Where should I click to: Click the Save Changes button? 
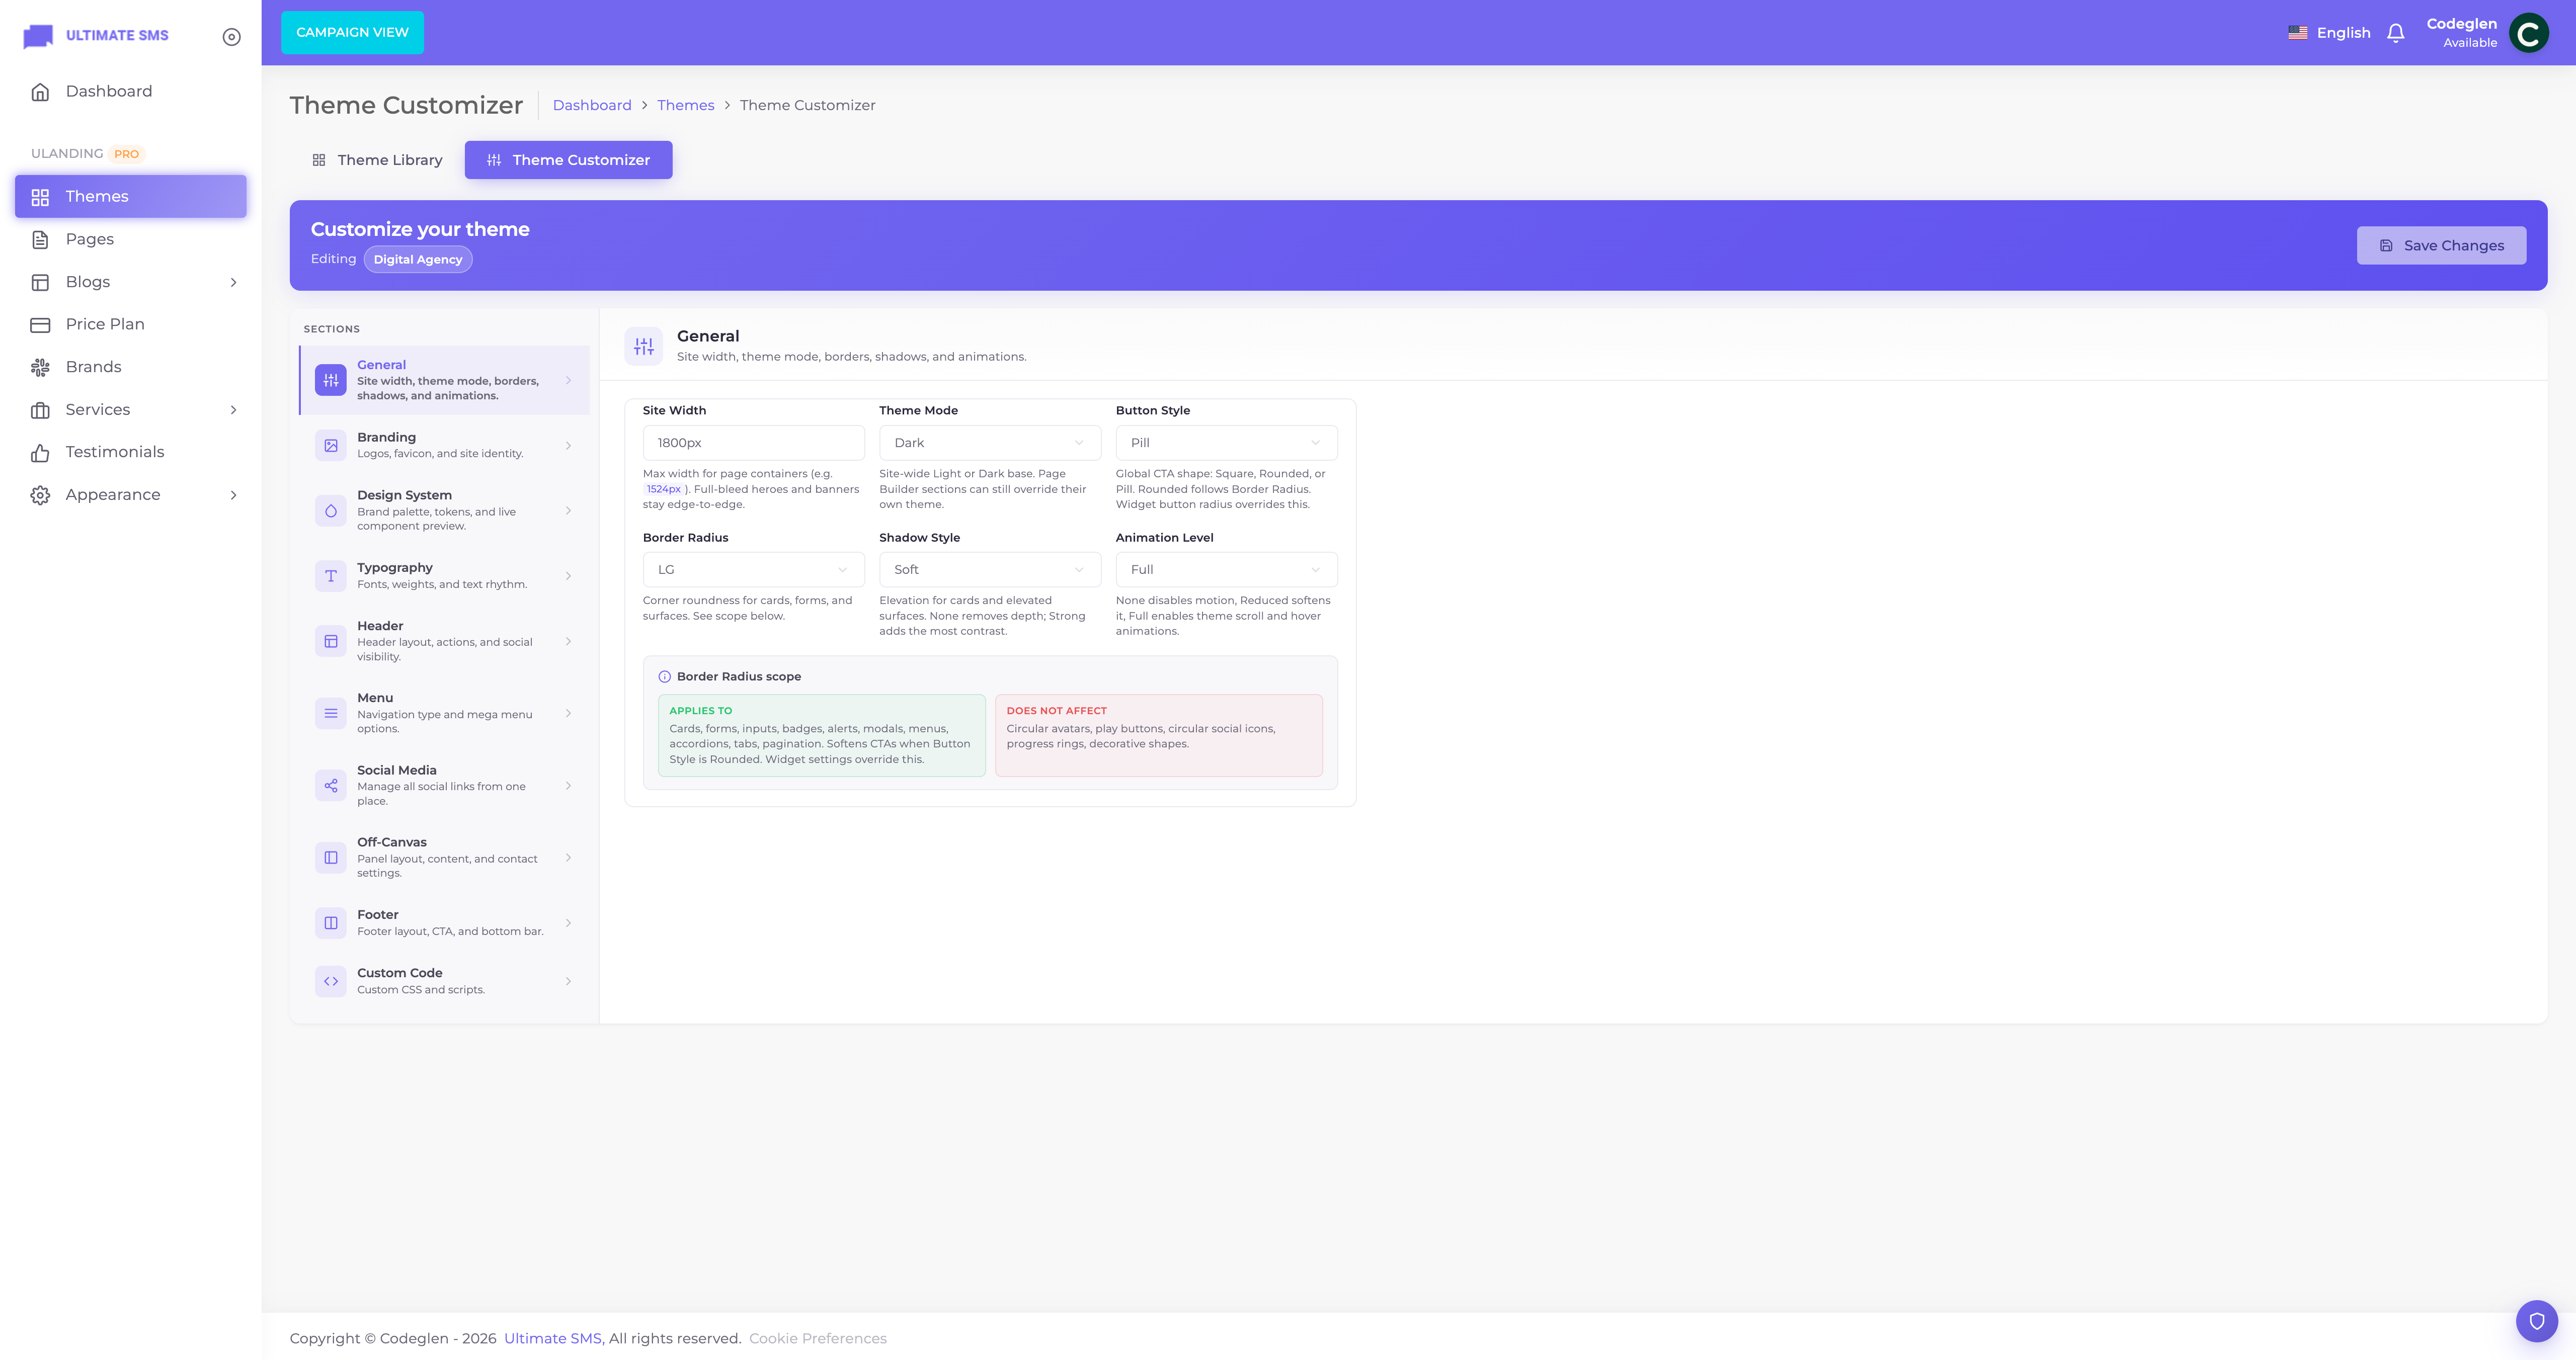[x=2441, y=246]
